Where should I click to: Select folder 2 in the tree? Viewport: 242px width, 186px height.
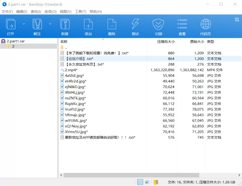(x=13, y=46)
